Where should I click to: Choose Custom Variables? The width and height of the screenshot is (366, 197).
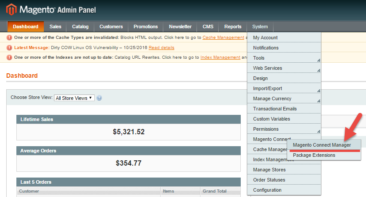pos(284,119)
